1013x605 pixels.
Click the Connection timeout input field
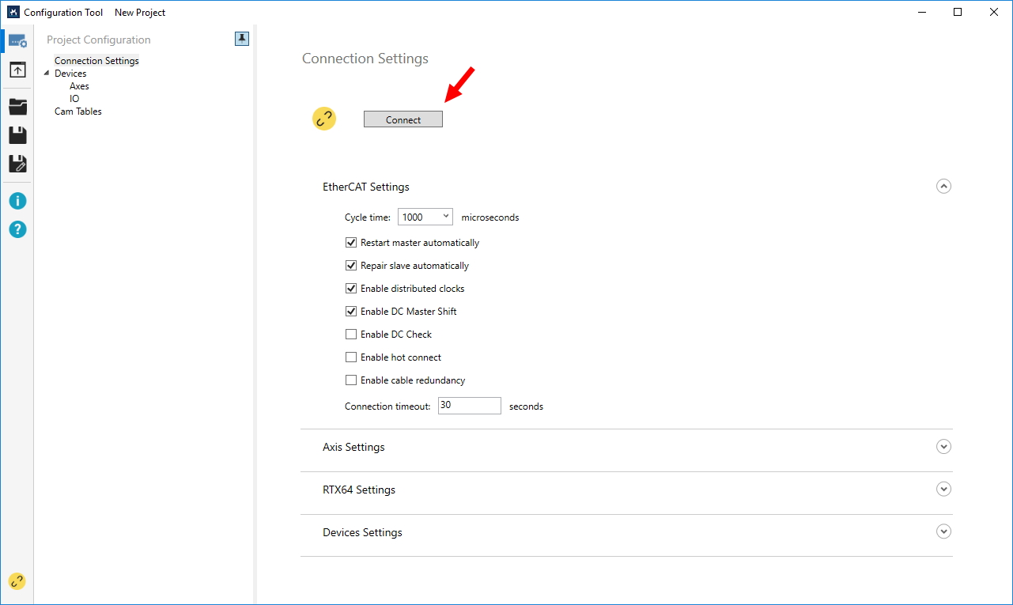469,406
